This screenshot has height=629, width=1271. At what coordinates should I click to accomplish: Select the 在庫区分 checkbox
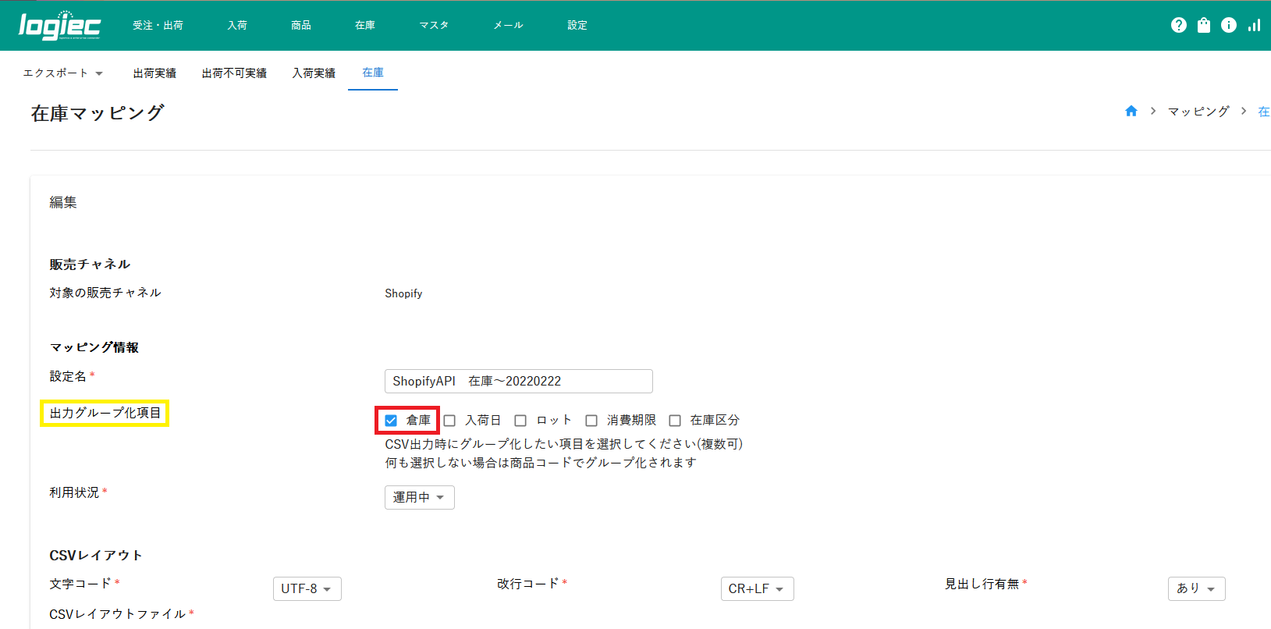(675, 421)
